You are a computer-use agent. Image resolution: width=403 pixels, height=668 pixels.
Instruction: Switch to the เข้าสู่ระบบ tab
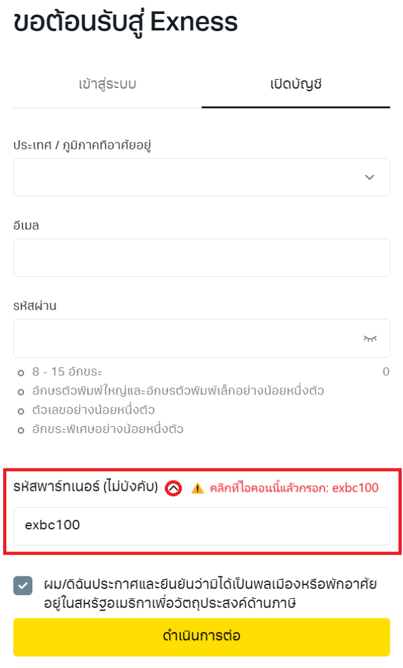click(108, 84)
